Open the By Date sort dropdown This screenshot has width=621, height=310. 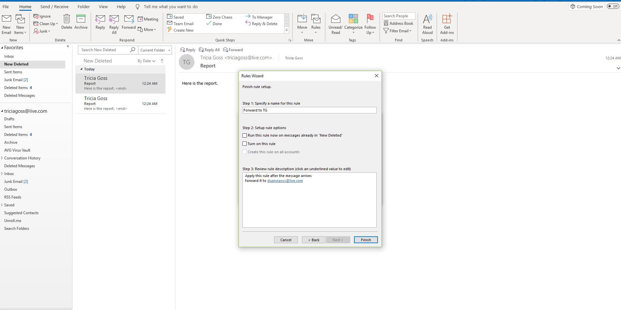tap(146, 61)
